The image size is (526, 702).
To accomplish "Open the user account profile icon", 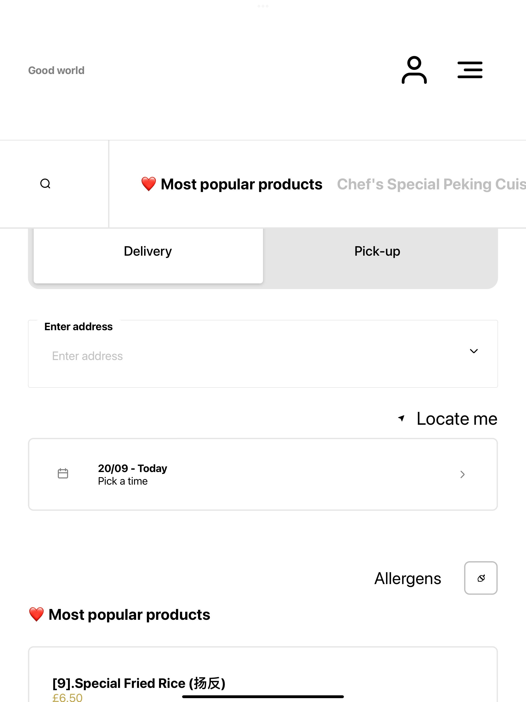I will pyautogui.click(x=414, y=70).
